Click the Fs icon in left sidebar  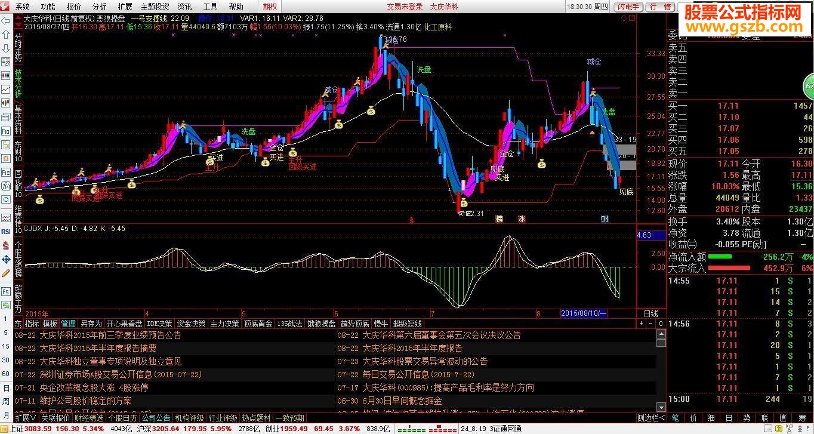(x=6, y=291)
